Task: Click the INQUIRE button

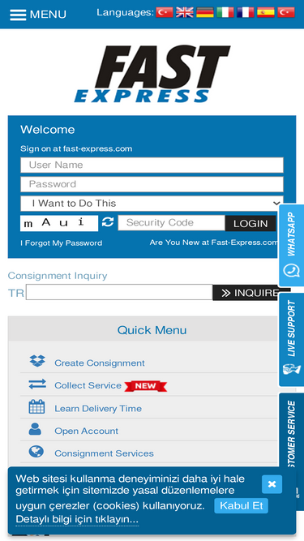Action: tap(246, 293)
